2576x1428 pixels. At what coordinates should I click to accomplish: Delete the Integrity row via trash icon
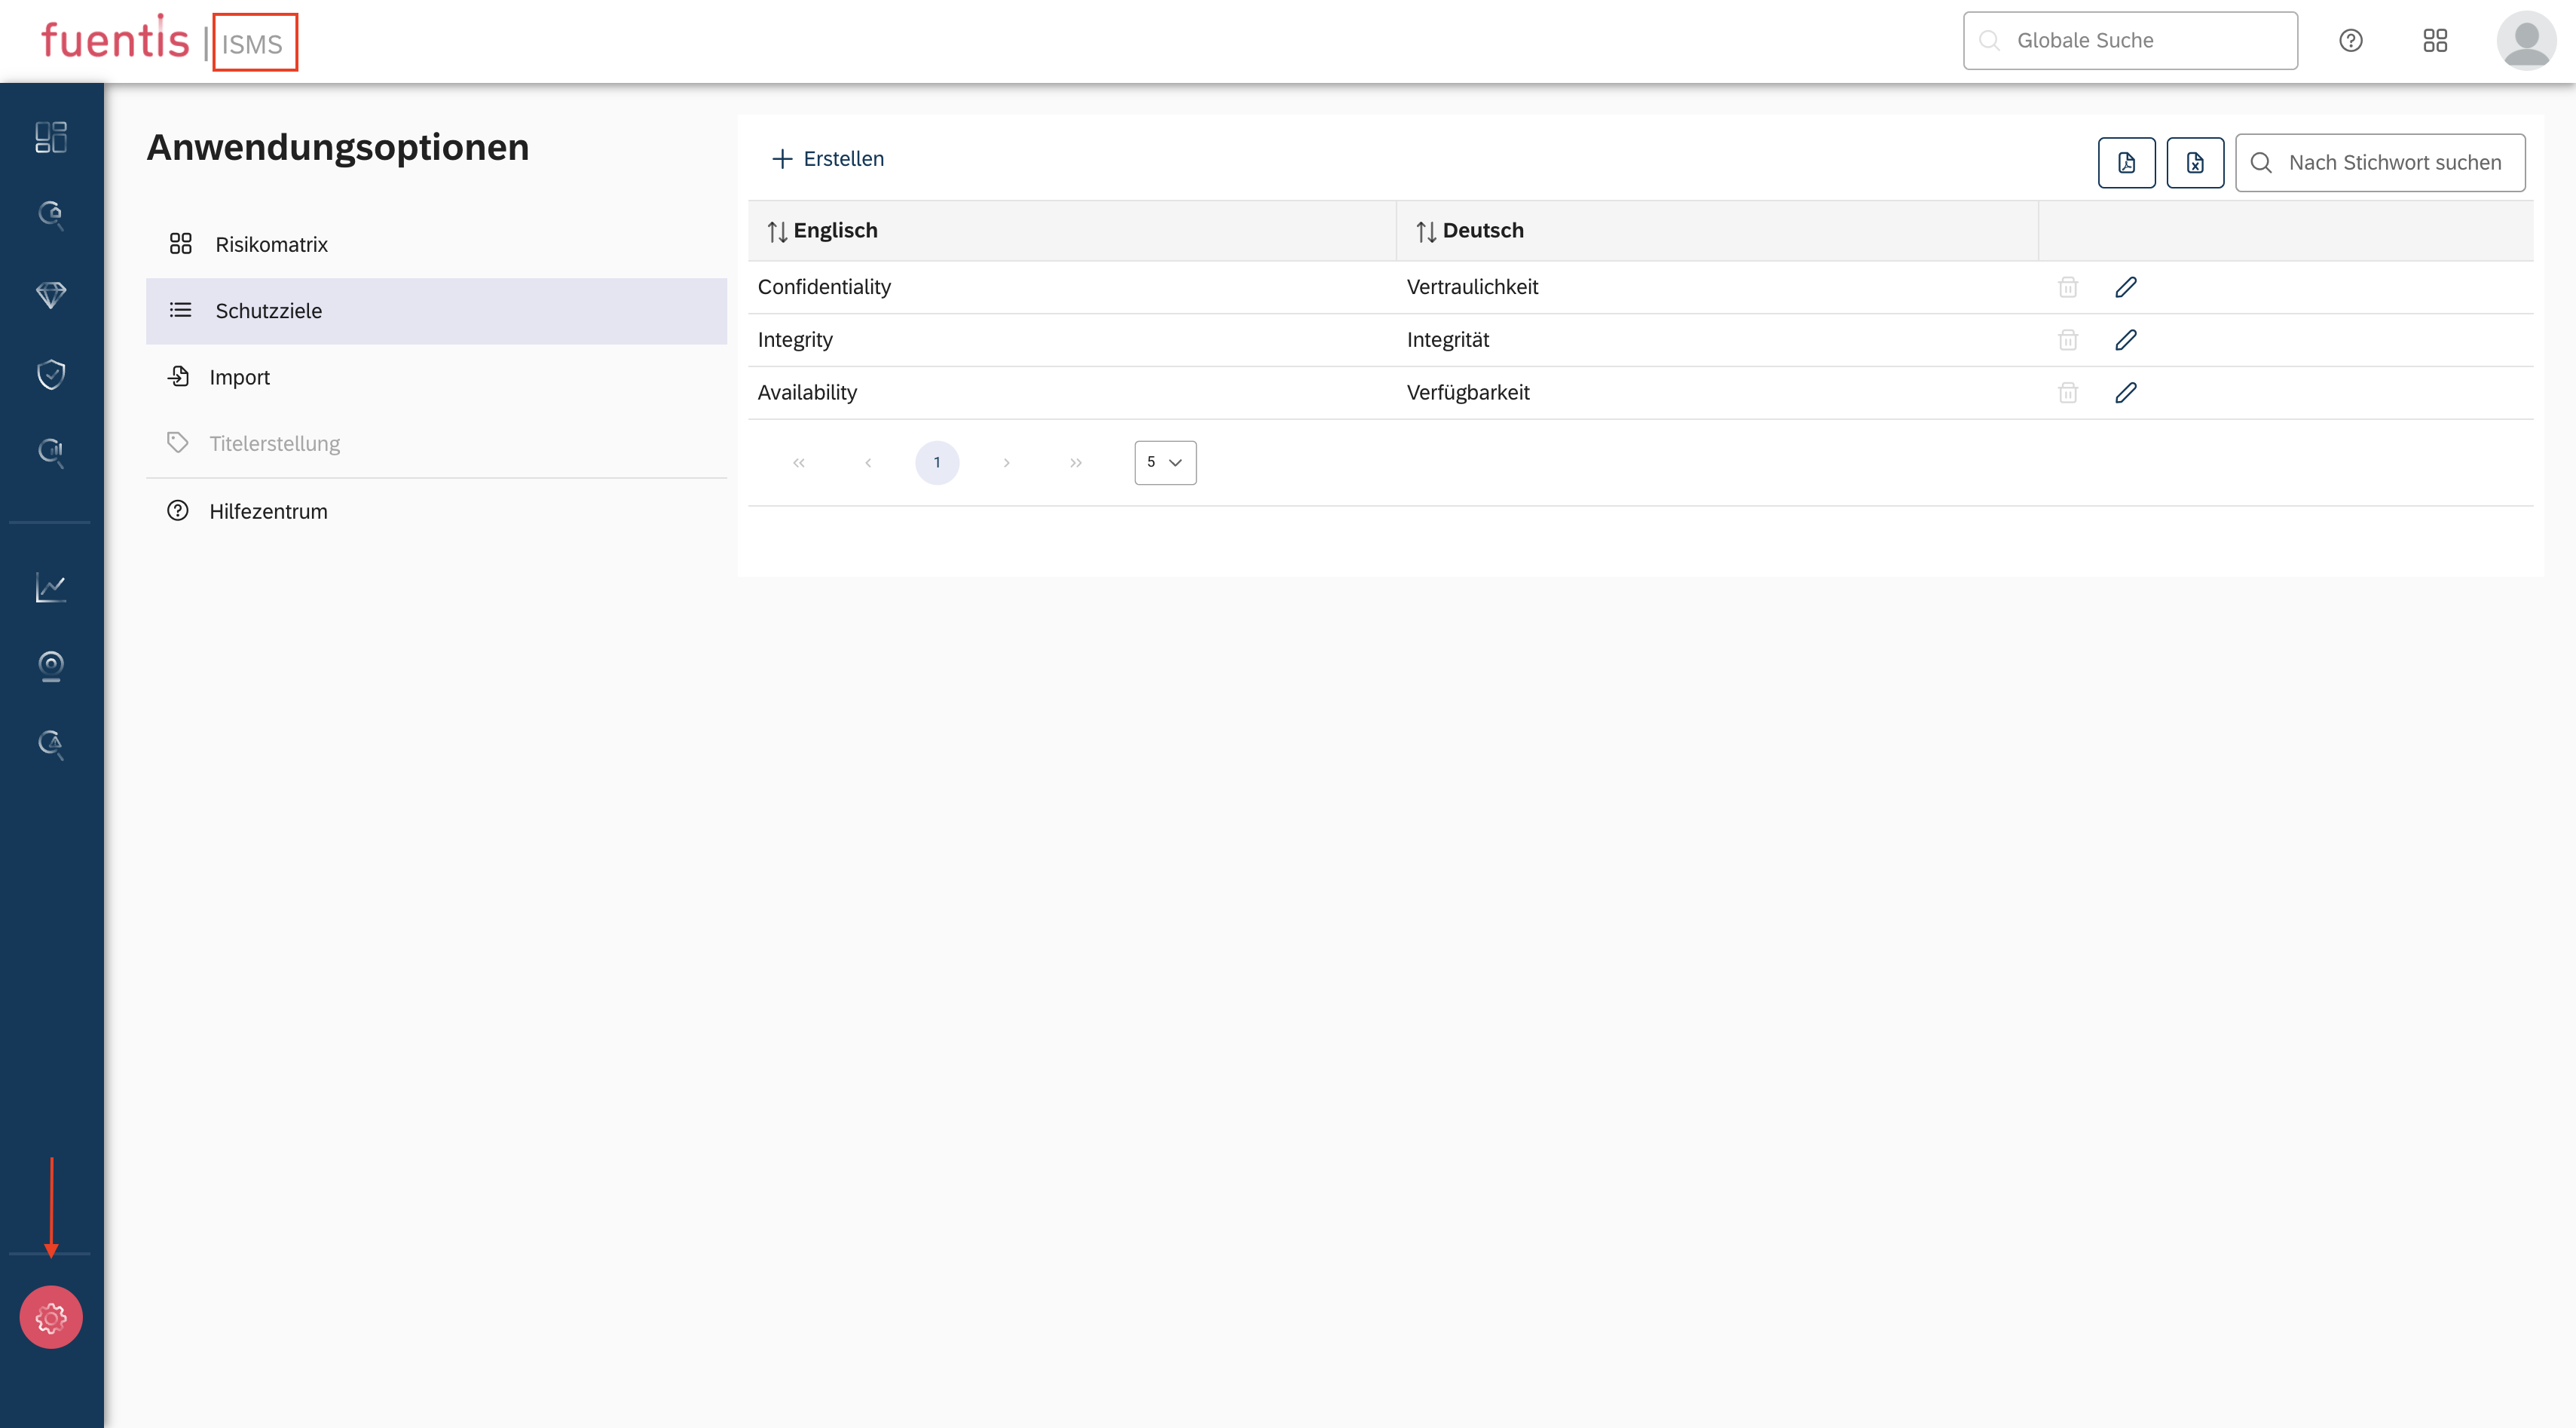[2067, 340]
